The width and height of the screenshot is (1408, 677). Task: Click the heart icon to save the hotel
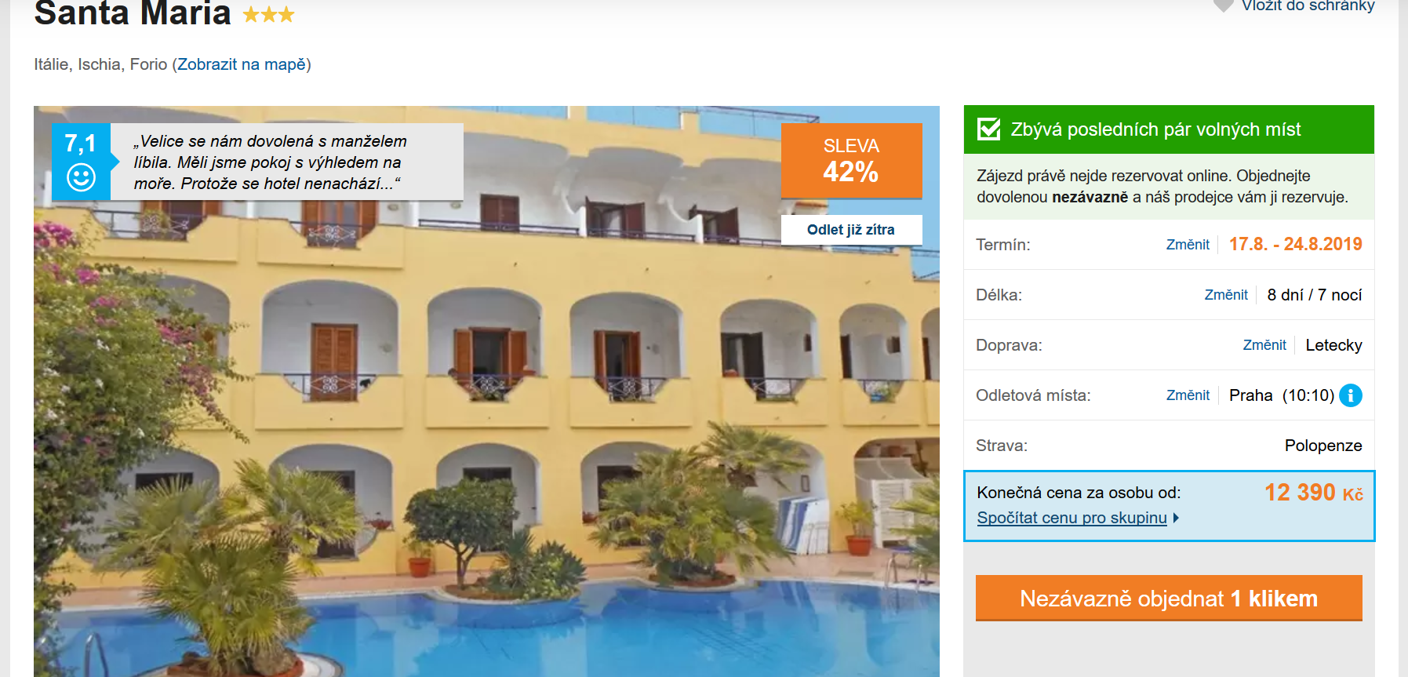pos(1223,6)
